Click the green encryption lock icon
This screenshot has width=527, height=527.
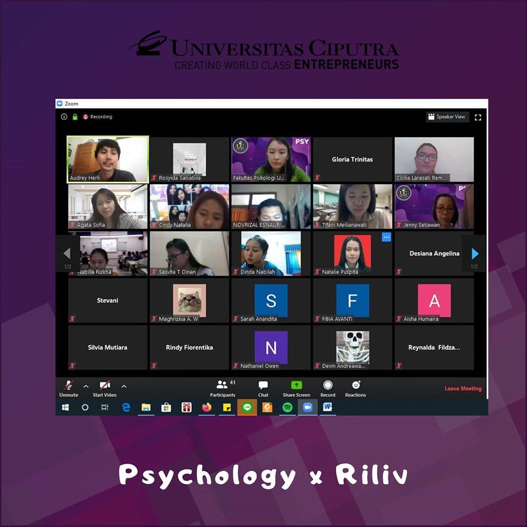[75, 117]
